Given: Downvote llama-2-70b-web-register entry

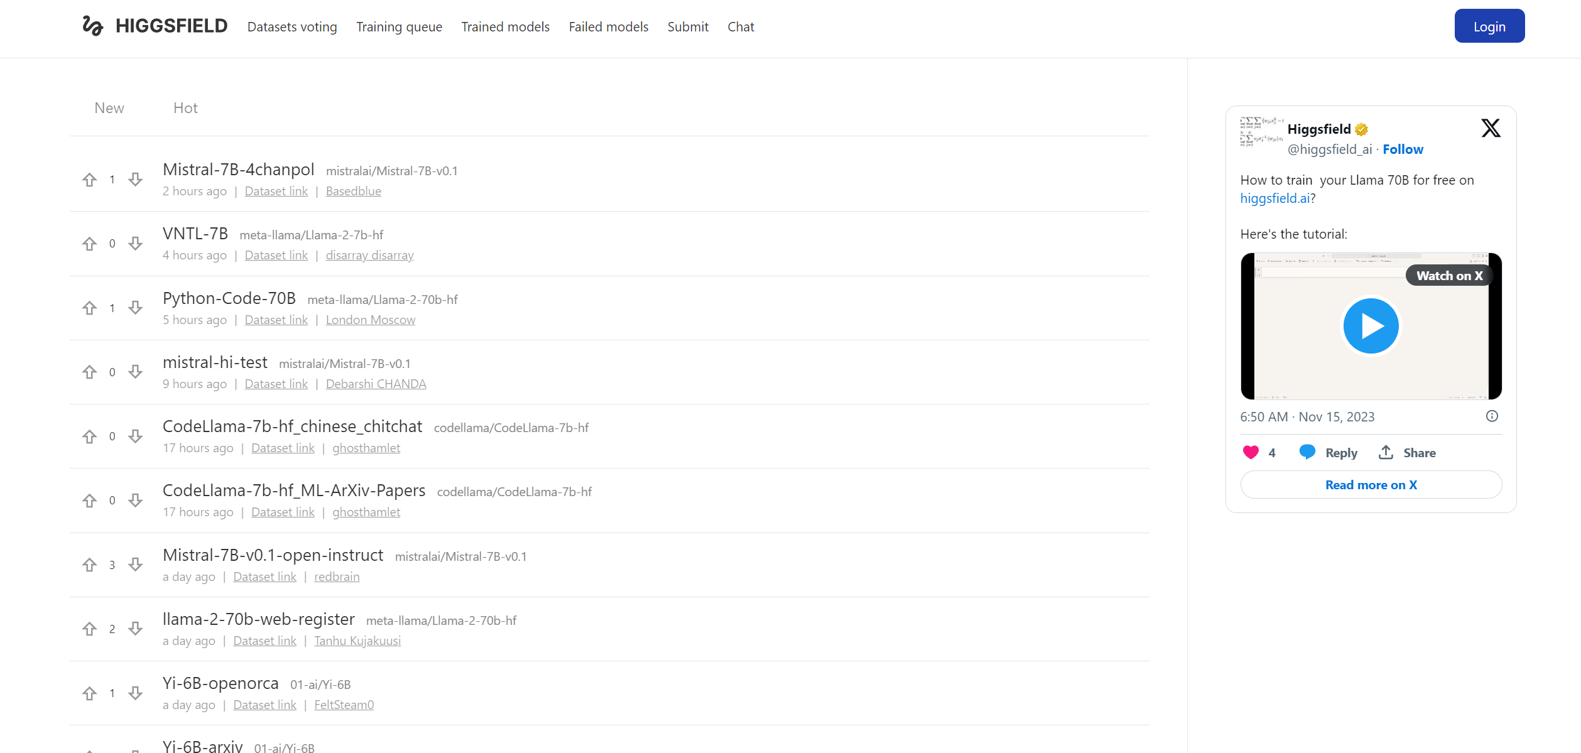Looking at the screenshot, I should point(136,629).
